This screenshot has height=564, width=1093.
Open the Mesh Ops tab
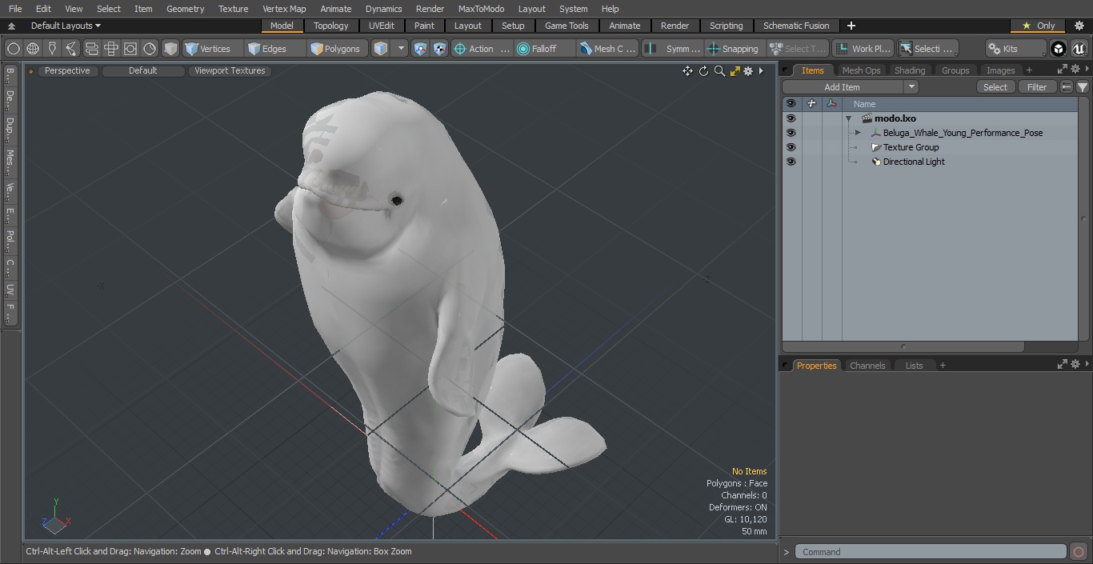(861, 70)
